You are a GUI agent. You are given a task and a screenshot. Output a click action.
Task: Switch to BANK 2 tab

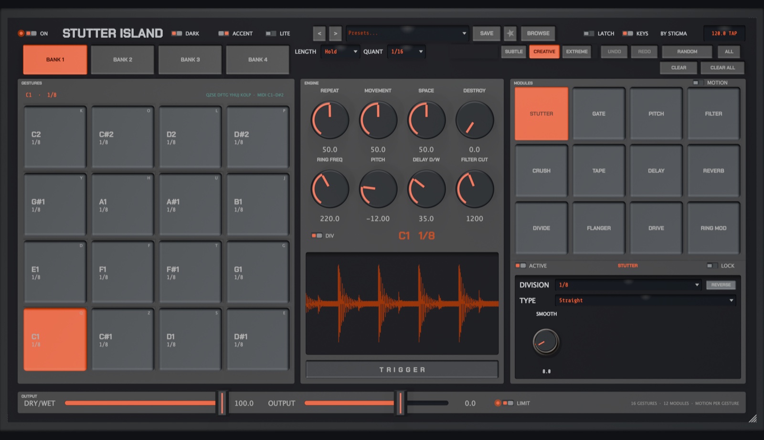click(123, 60)
